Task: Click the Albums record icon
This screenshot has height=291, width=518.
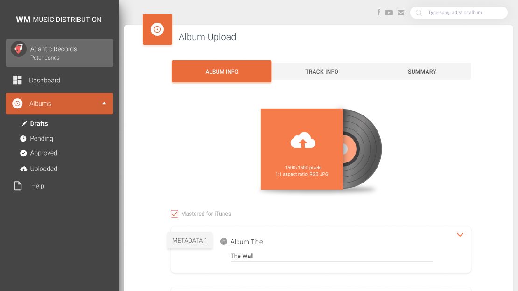Action: tap(17, 103)
